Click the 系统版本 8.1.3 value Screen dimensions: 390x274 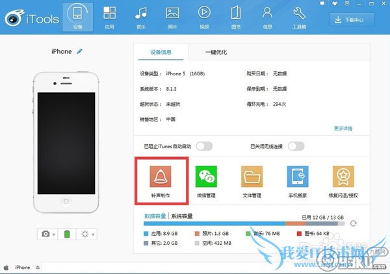(x=172, y=89)
